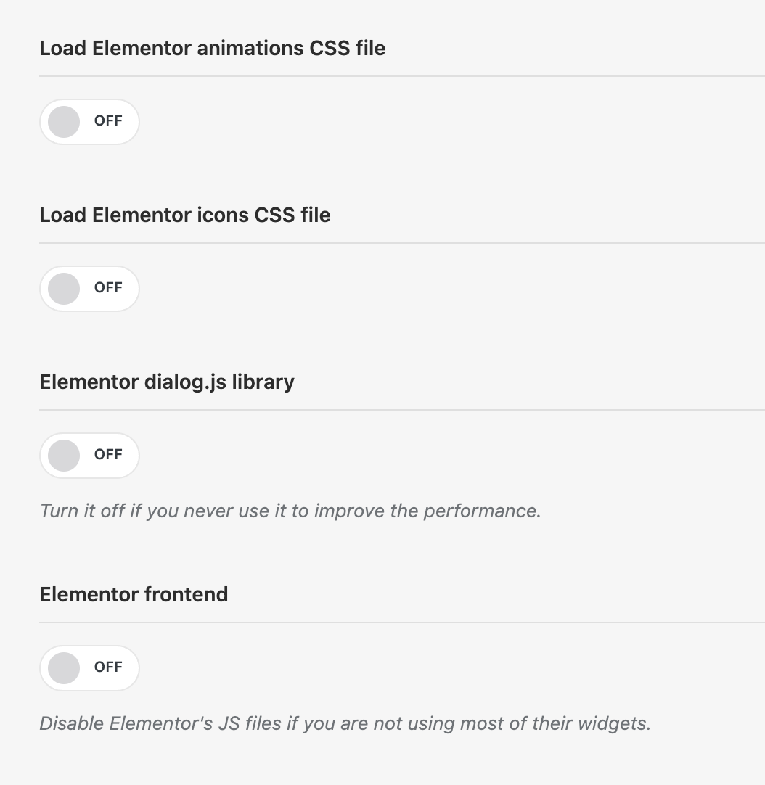Viewport: 765px width, 785px height.
Task: Select the "Elementor frontend" heading
Action: (x=134, y=595)
